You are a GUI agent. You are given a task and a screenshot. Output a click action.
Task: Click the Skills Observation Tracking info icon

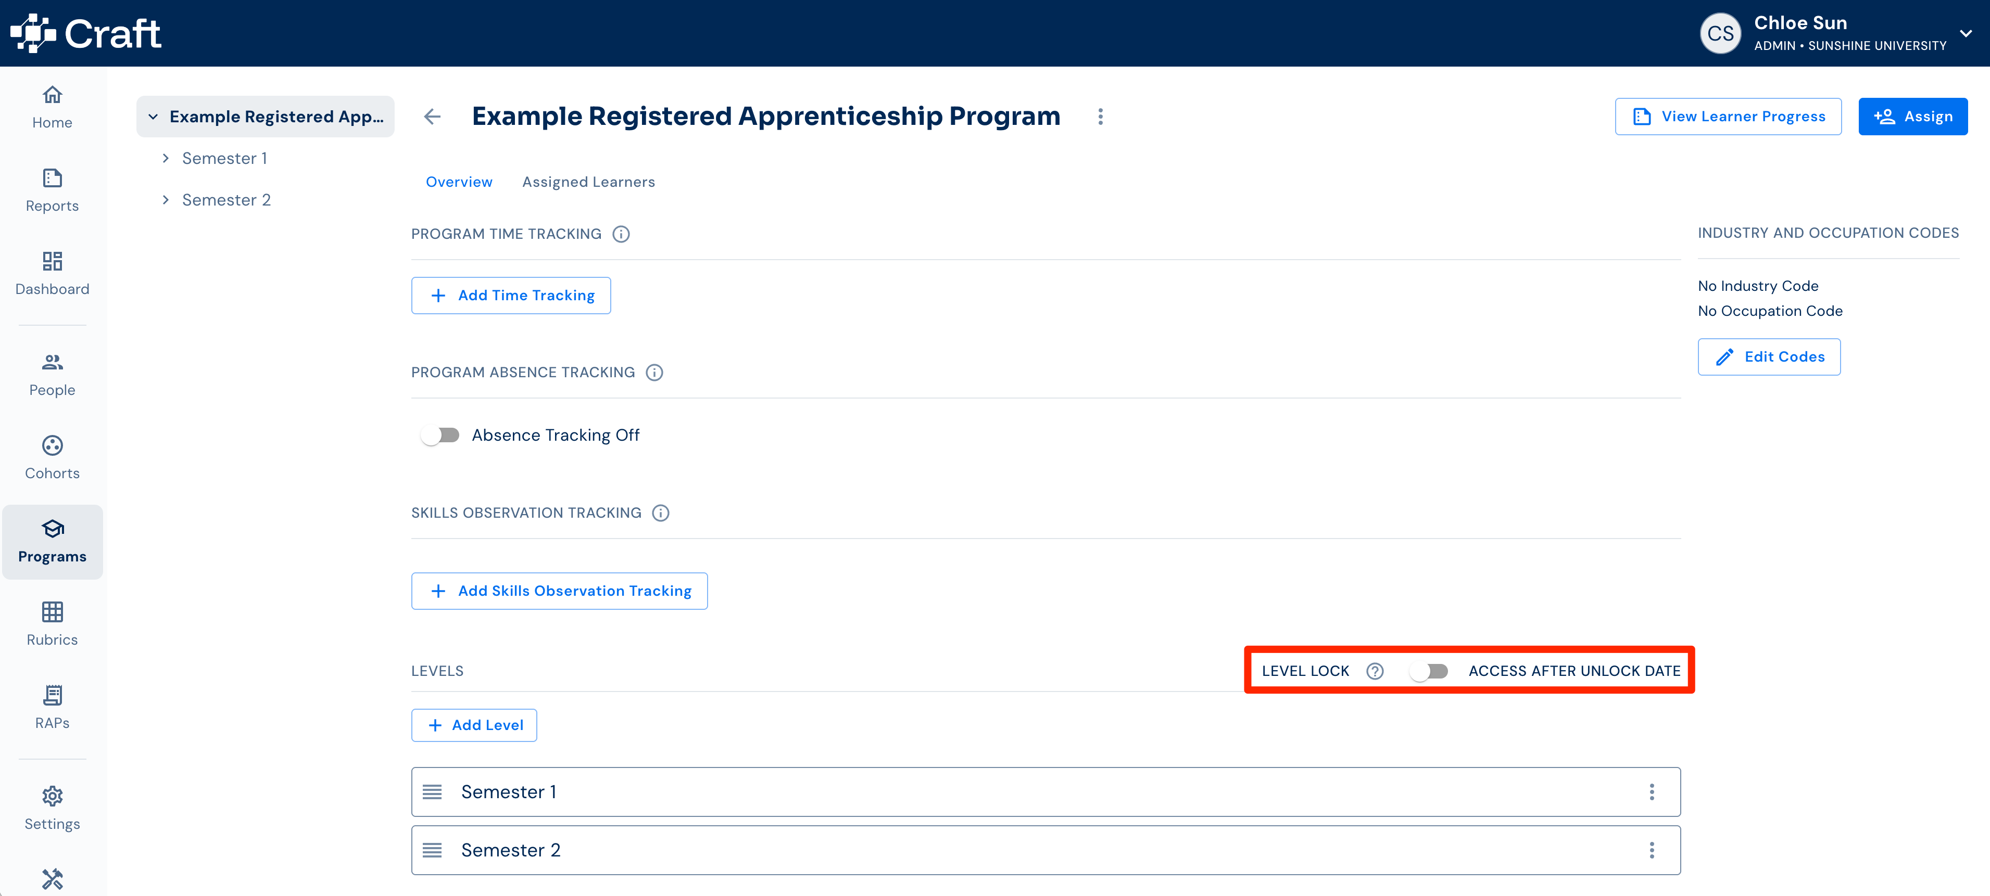(x=661, y=513)
